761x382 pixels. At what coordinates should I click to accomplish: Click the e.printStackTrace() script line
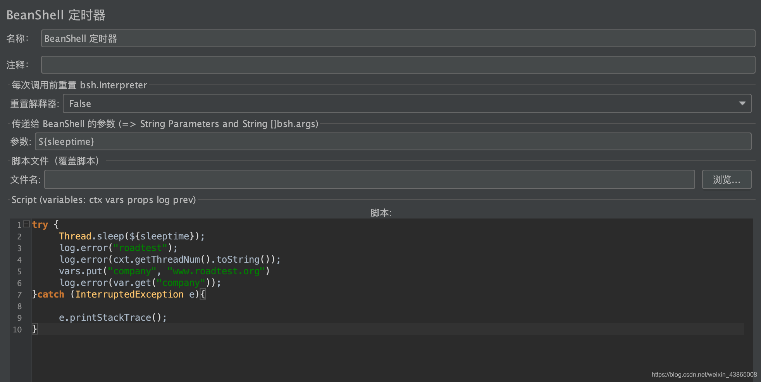point(113,317)
